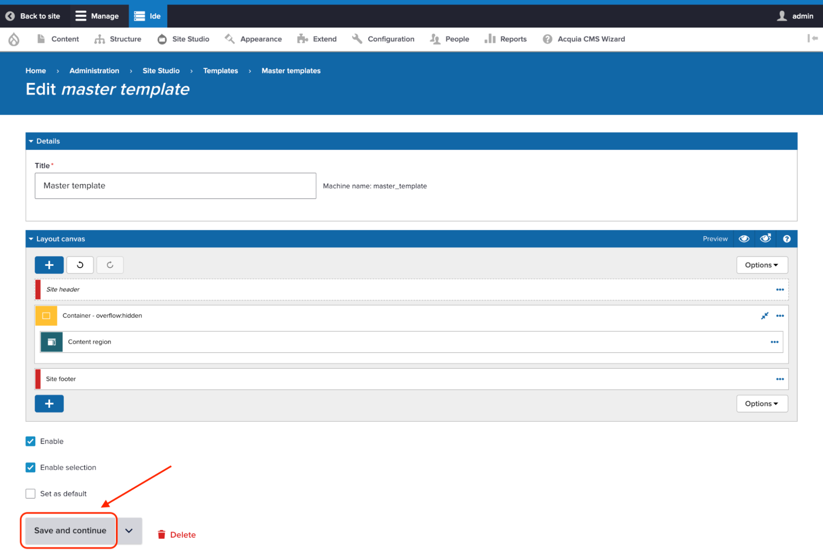
Task: Open the Reports admin menu
Action: (506, 39)
